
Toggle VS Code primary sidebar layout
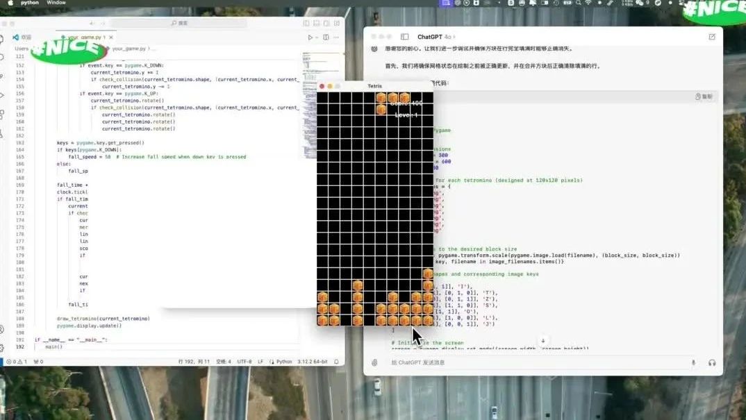click(x=306, y=23)
